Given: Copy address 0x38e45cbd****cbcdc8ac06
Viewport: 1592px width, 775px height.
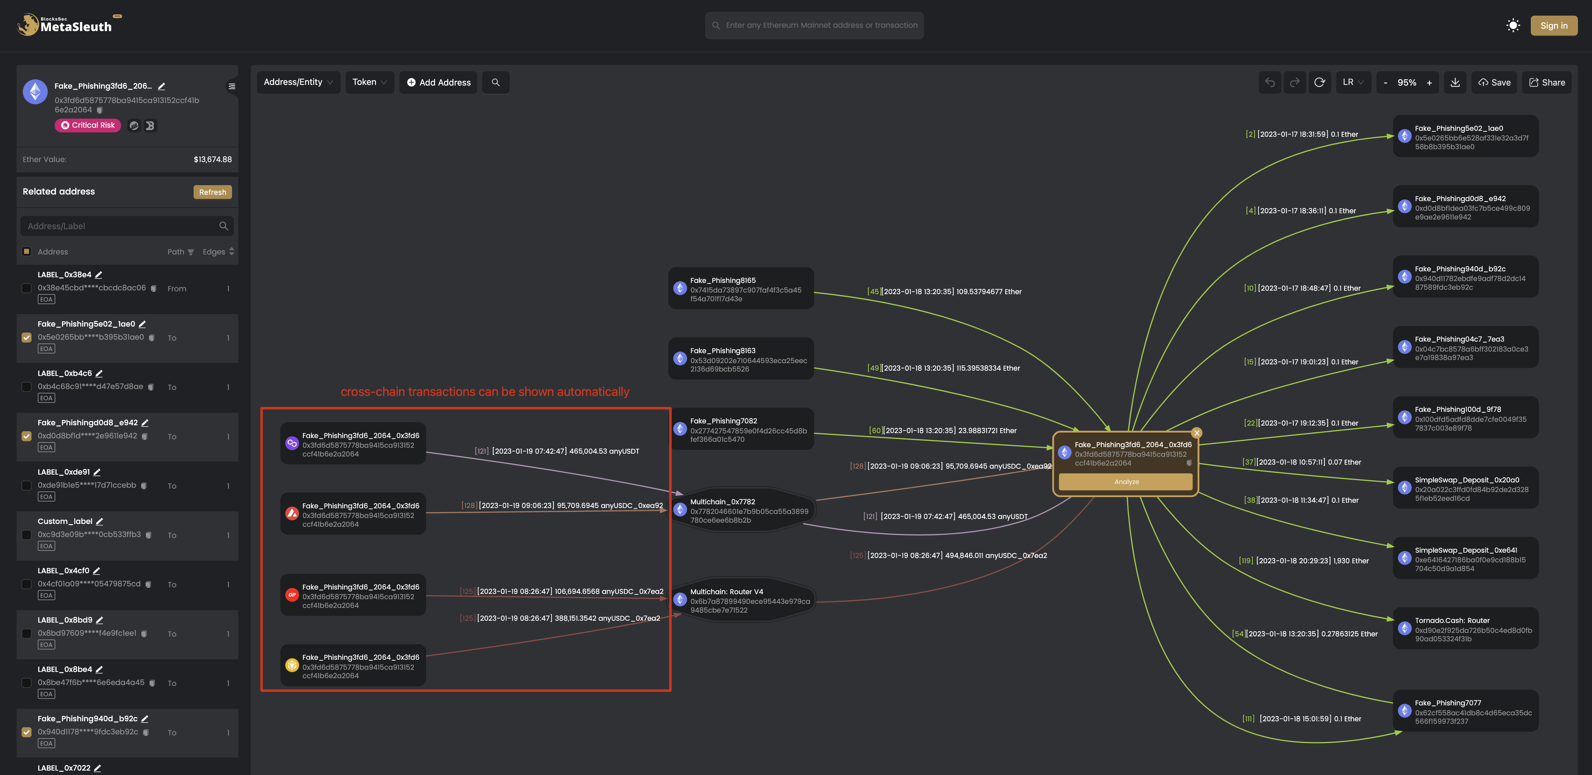Looking at the screenshot, I should (153, 289).
